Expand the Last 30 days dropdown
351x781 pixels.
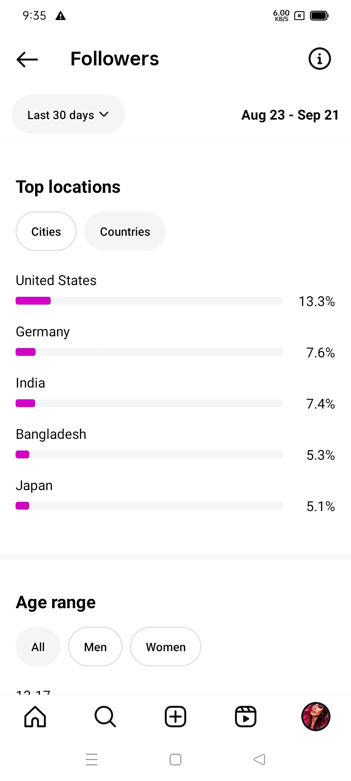pyautogui.click(x=68, y=115)
